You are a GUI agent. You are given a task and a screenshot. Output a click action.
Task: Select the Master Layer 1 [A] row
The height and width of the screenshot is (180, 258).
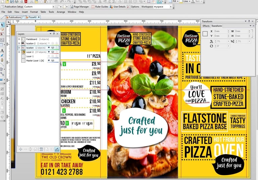(38, 61)
